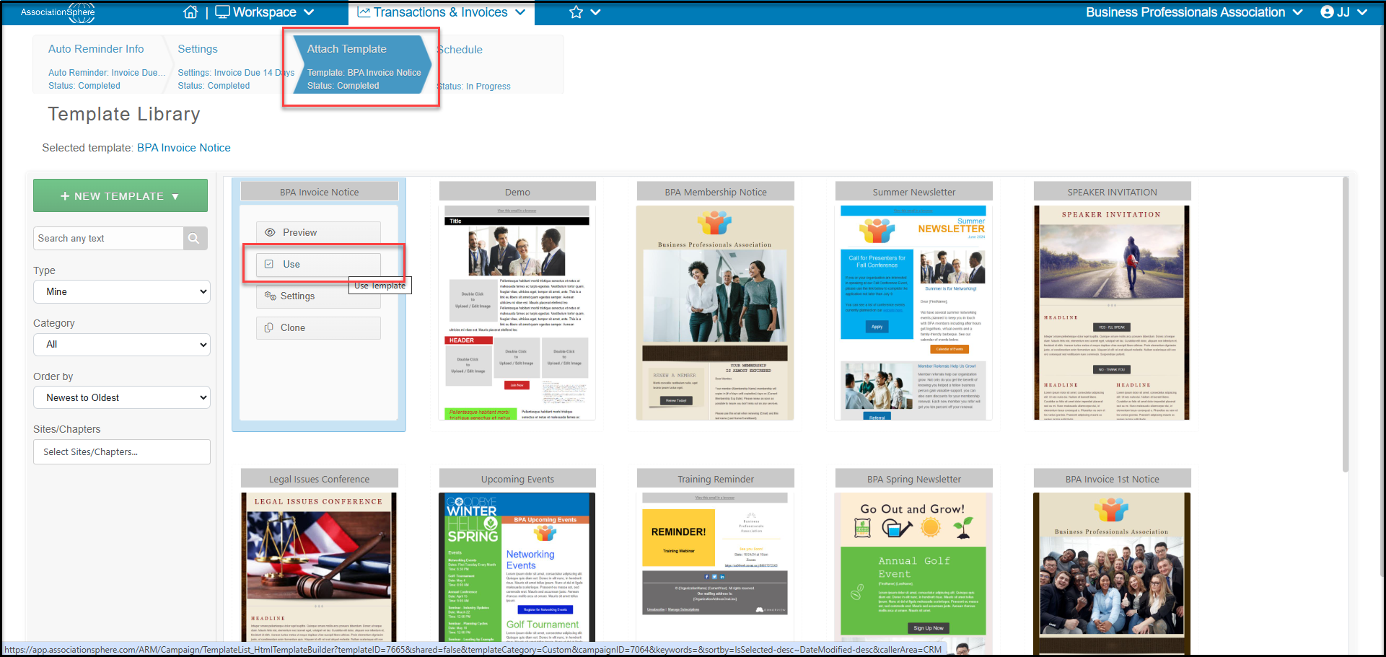1386x657 pixels.
Task: Click the Search any text field
Action: tap(108, 239)
